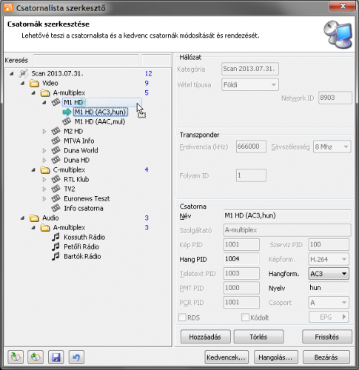Screen dimensions: 359x370
Task: Select M1 HD (AAC,mul) in tree
Action: (x=100, y=121)
